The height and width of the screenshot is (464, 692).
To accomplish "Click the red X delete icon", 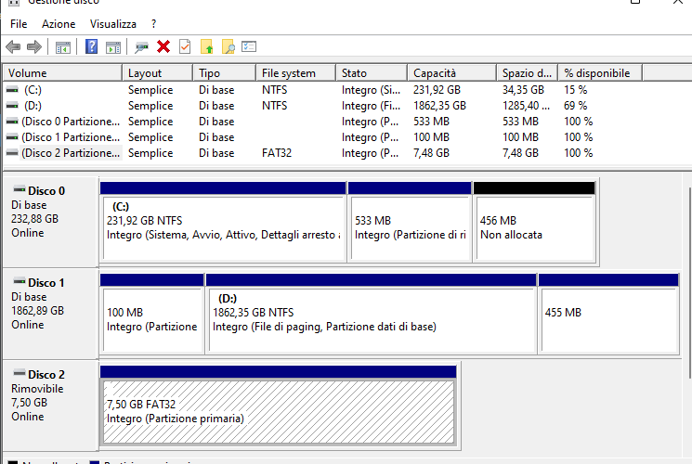I will (x=163, y=46).
